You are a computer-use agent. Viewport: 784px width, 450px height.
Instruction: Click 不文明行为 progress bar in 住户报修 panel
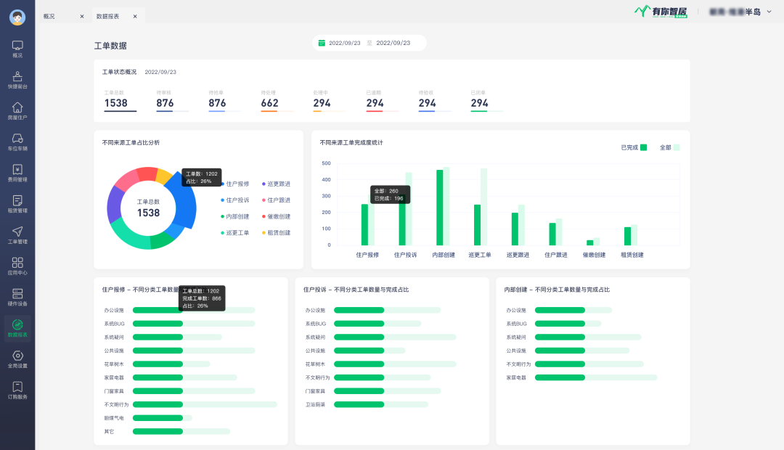click(205, 404)
